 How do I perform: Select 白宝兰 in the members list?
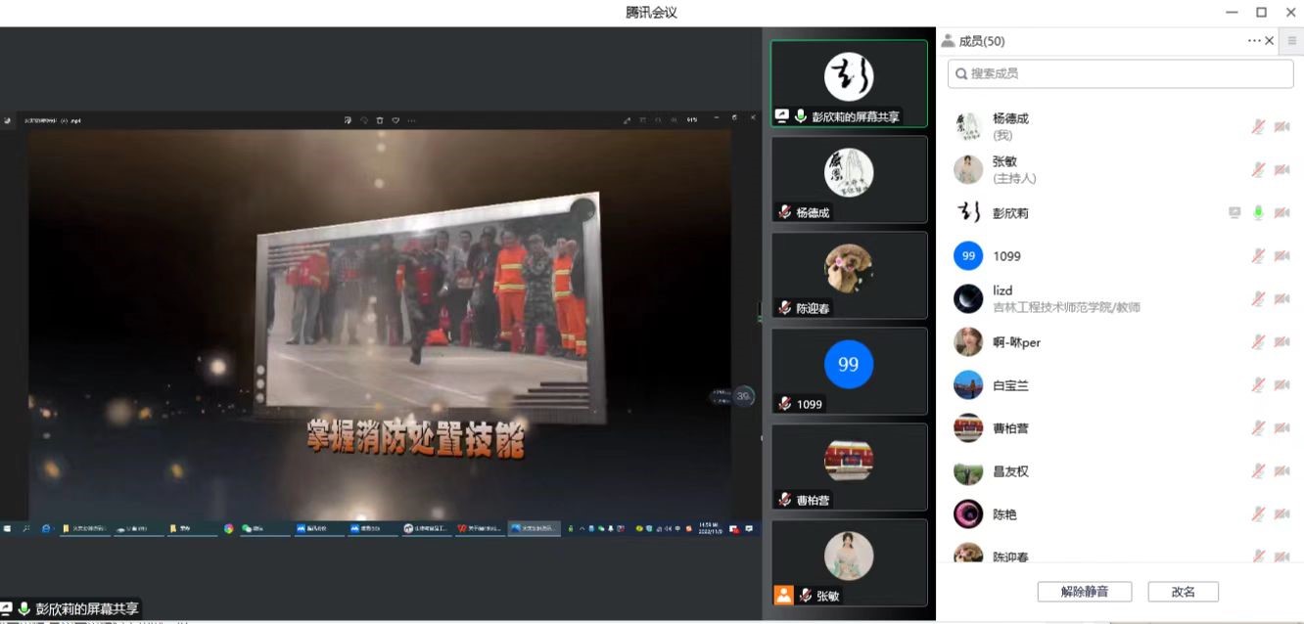[1010, 385]
